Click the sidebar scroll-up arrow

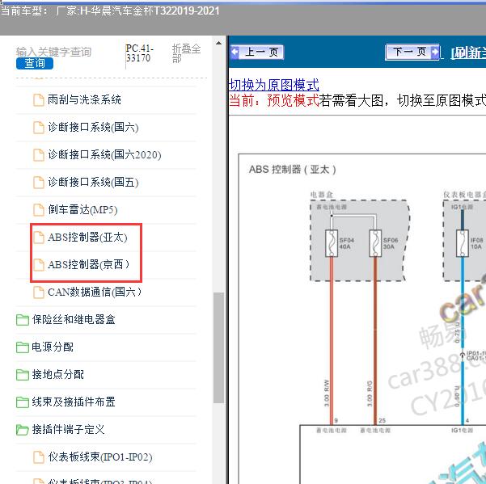coord(219,43)
